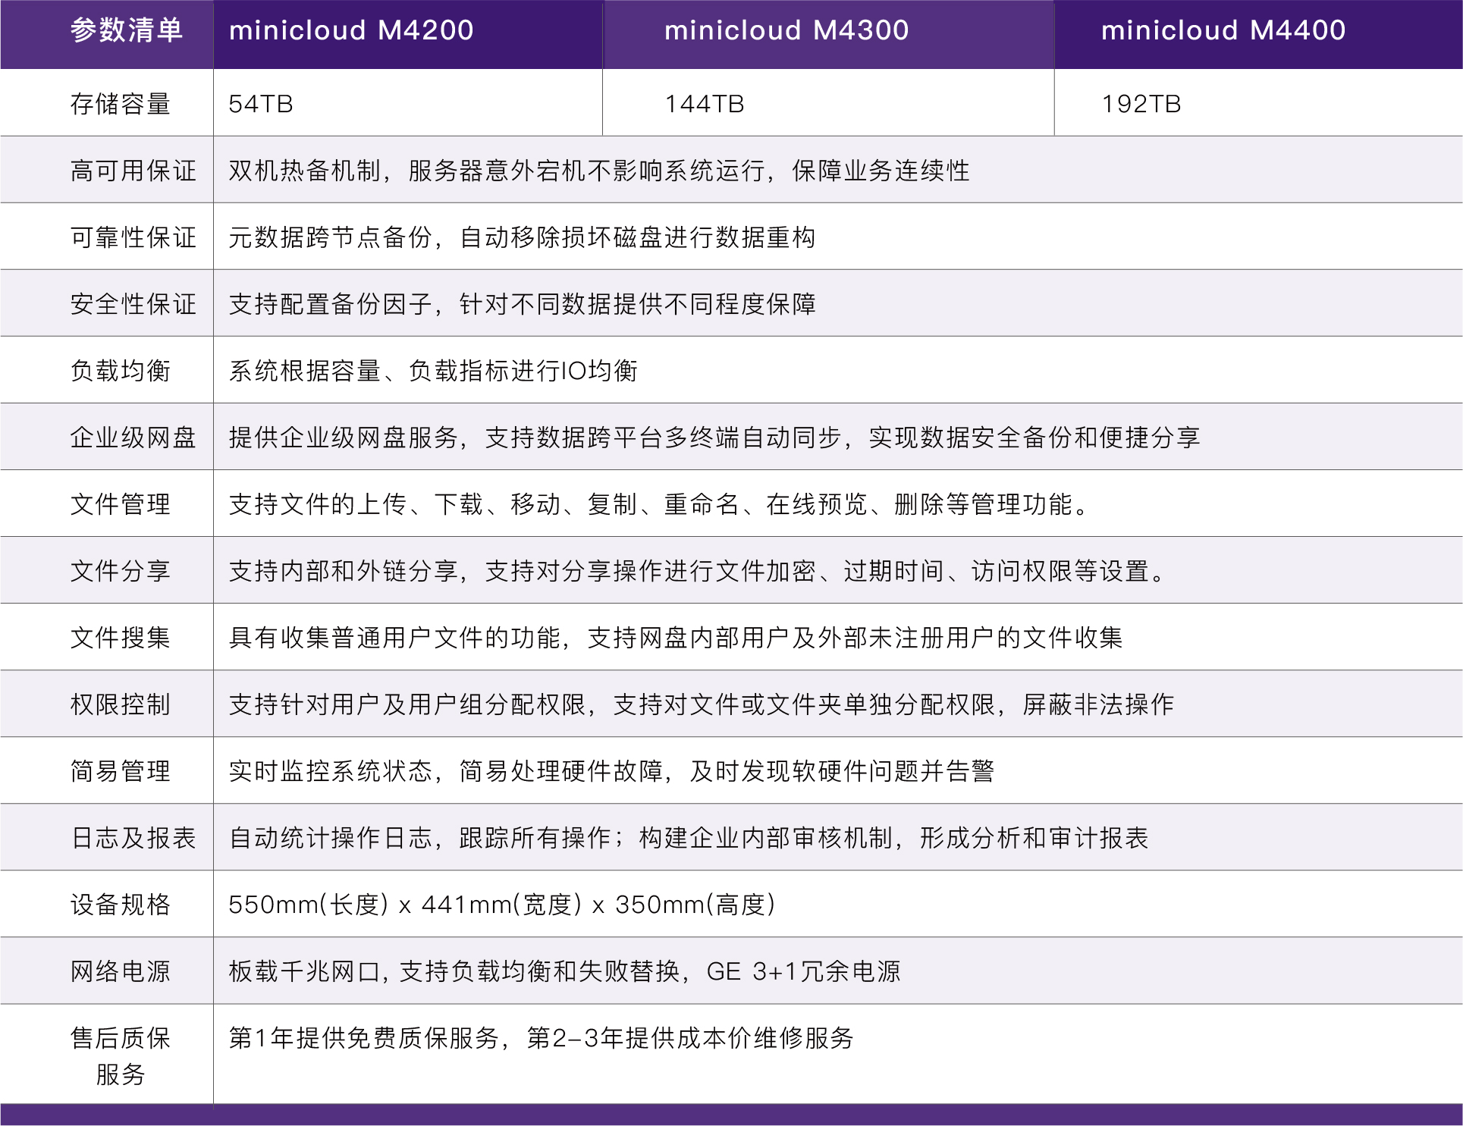This screenshot has height=1126, width=1463.
Task: Click the 文件管理 row label
Action: click(120, 504)
